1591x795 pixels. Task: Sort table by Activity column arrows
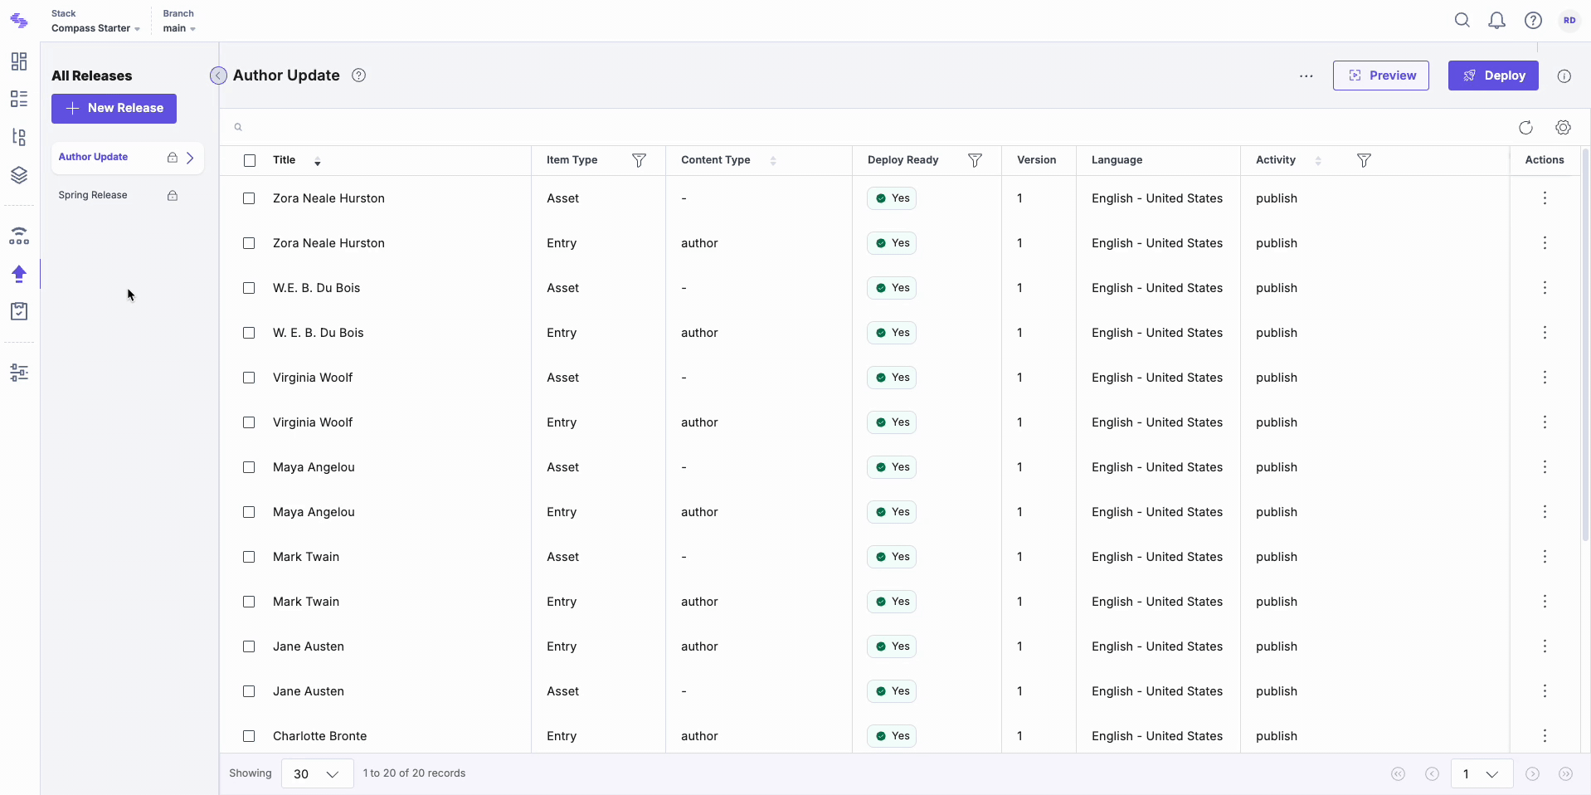click(x=1318, y=161)
